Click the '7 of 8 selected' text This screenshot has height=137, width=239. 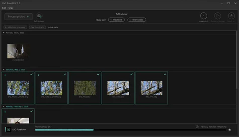click(122, 14)
